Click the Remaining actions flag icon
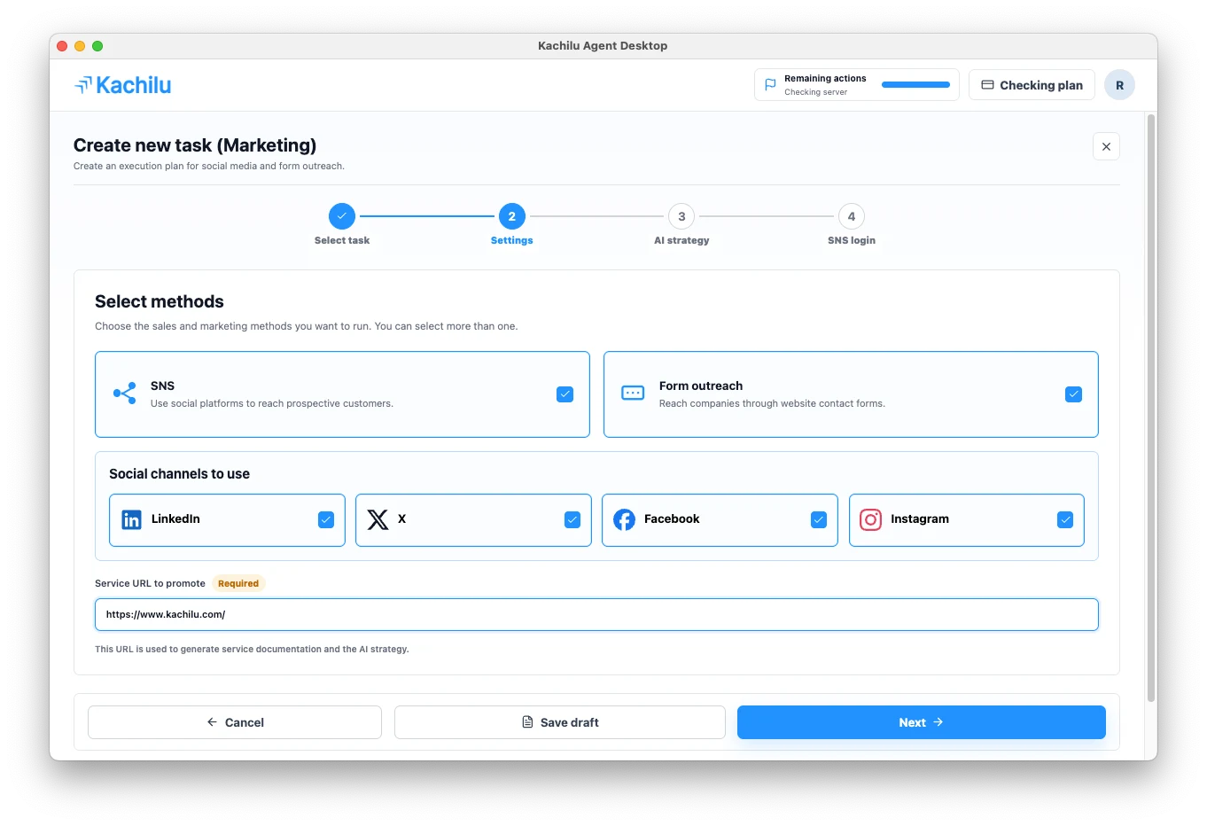This screenshot has width=1207, height=826. (x=770, y=85)
